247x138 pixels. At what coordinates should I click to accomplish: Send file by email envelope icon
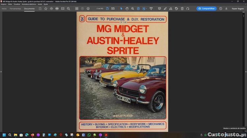tap(63, 9)
